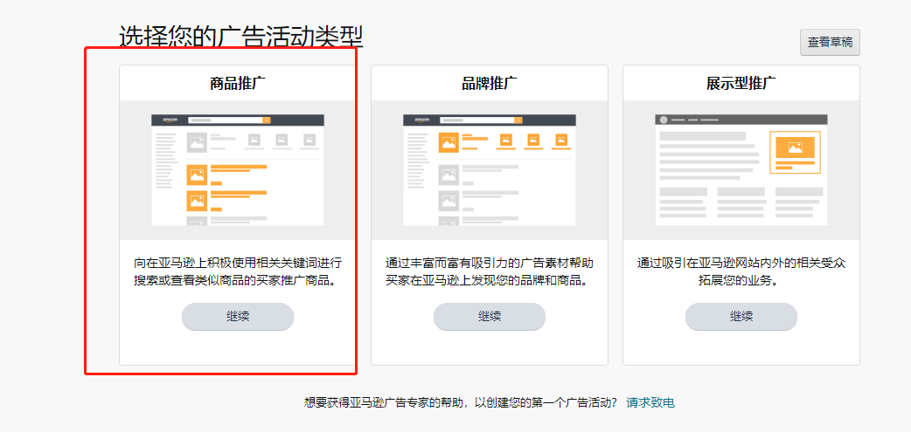
Task: Click 继续 under 展示型推广
Action: click(741, 317)
